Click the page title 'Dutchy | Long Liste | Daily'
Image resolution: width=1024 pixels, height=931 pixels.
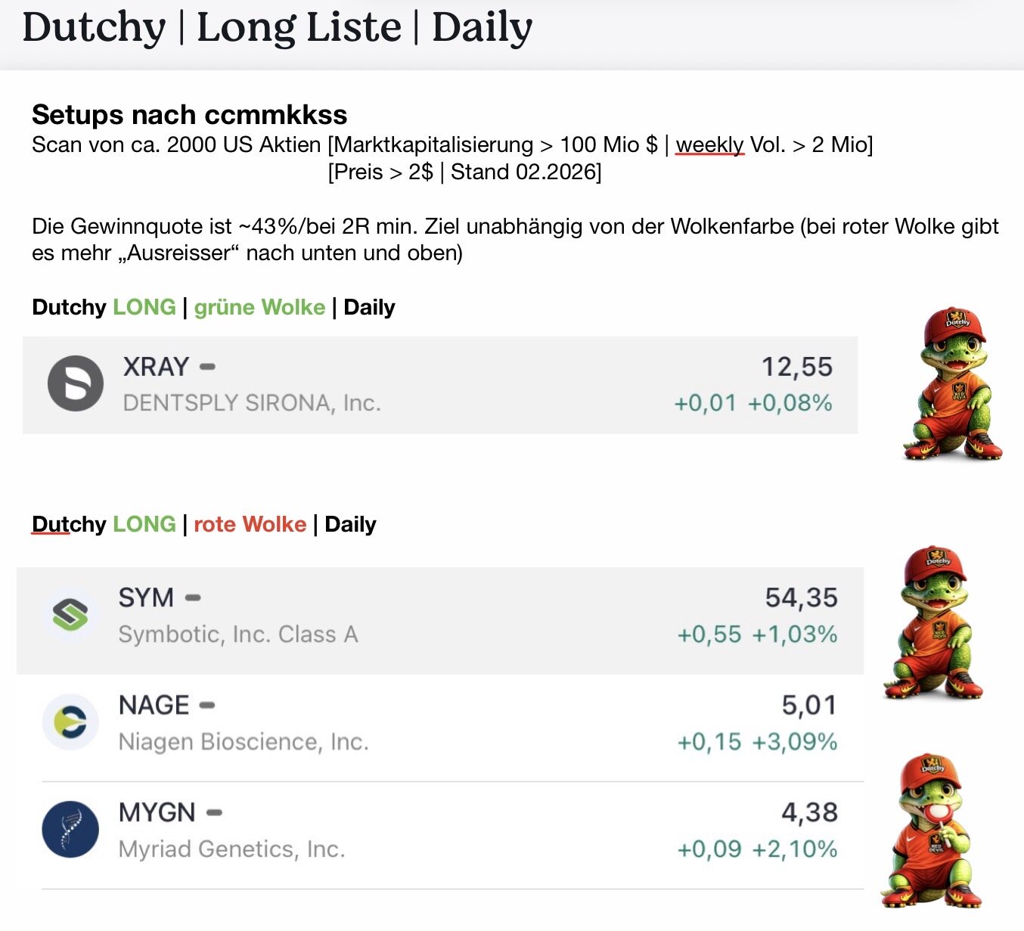[278, 28]
